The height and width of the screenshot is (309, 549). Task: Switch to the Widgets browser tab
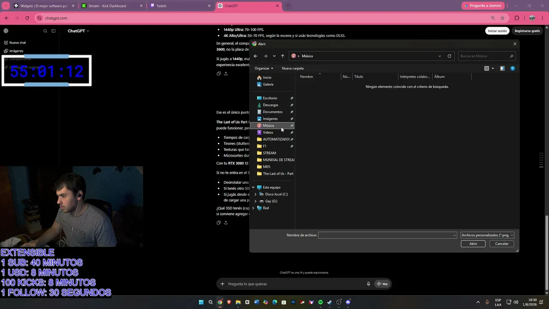point(44,6)
